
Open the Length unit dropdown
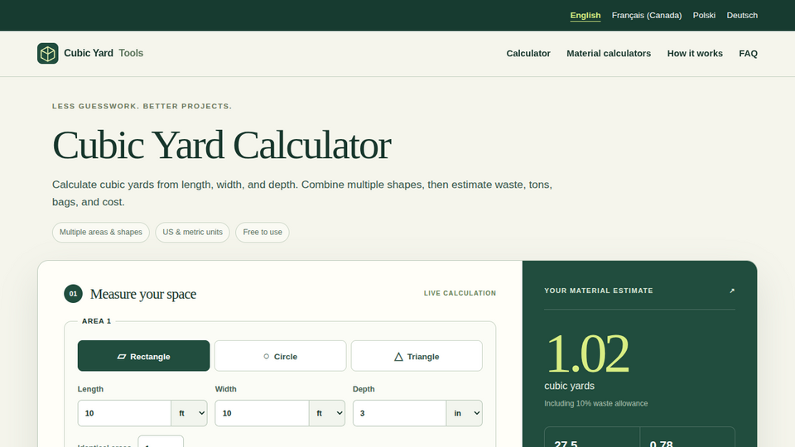(189, 413)
